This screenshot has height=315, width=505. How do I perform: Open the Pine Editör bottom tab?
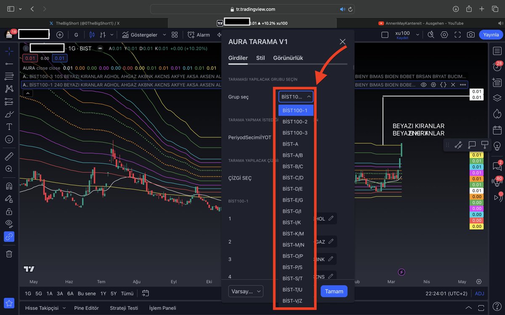click(87, 308)
